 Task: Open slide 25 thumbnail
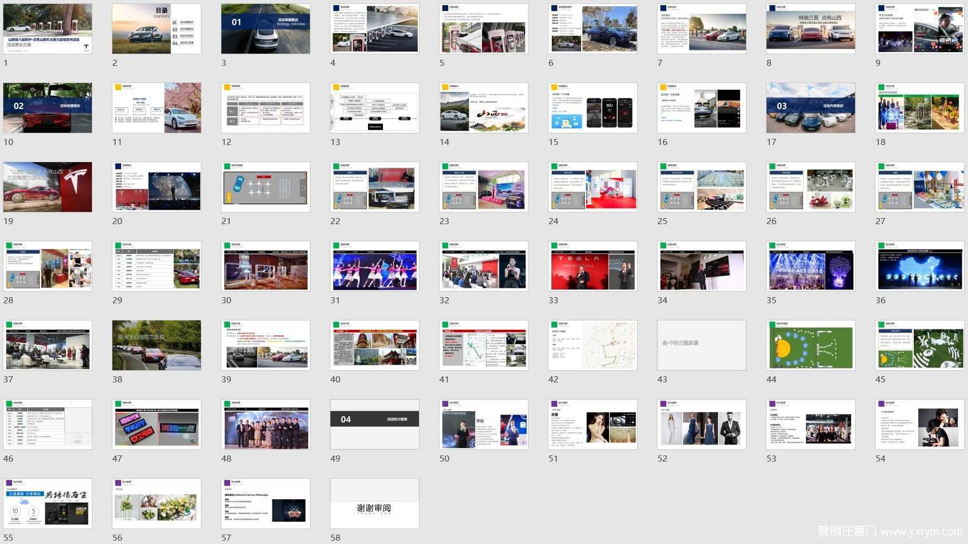pyautogui.click(x=702, y=187)
